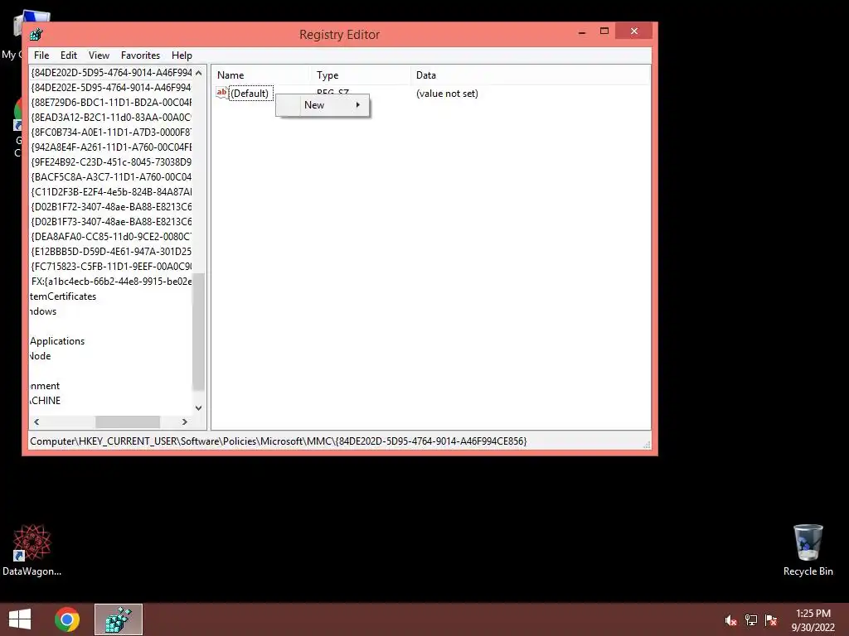This screenshot has height=636, width=849.
Task: Open Google Chrome from the taskbar
Action: tap(67, 619)
